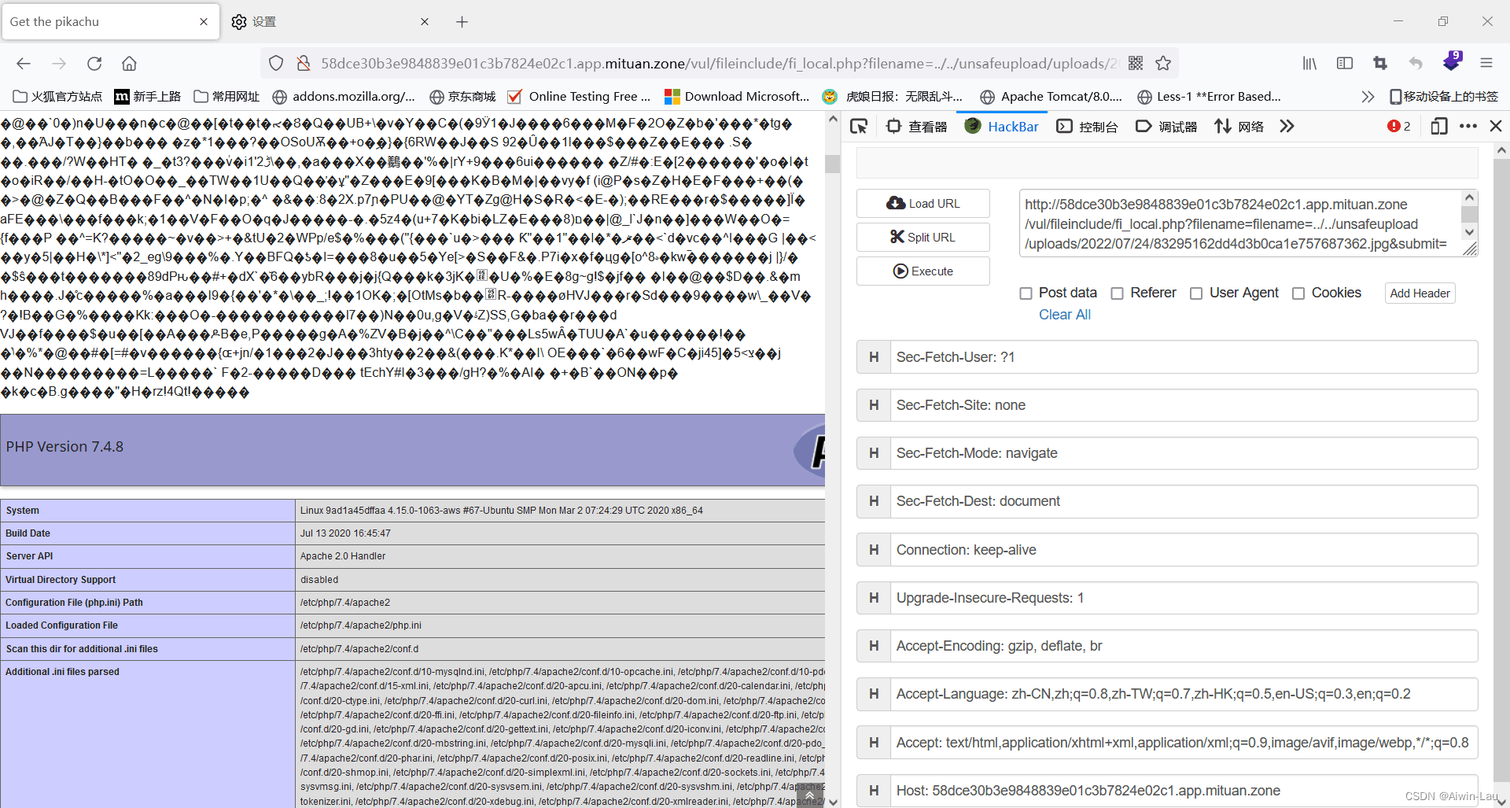Select the PHP Version 7.4.8 heading
The width and height of the screenshot is (1510, 808).
64,447
